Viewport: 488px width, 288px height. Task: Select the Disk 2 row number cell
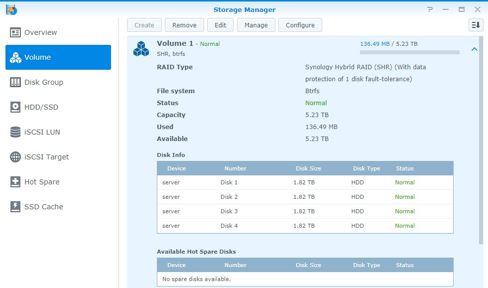[229, 197]
